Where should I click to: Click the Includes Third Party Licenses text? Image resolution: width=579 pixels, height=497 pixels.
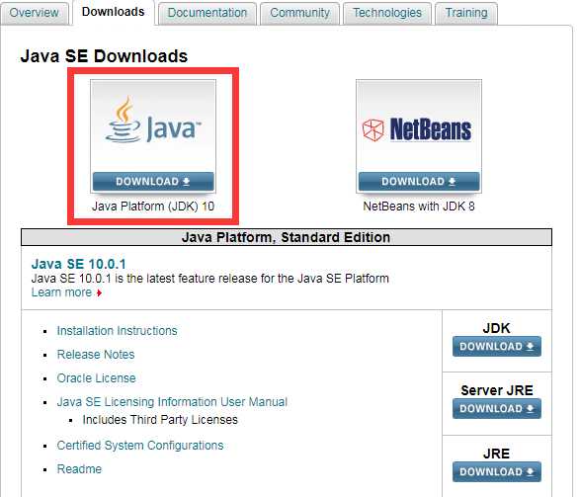160,420
